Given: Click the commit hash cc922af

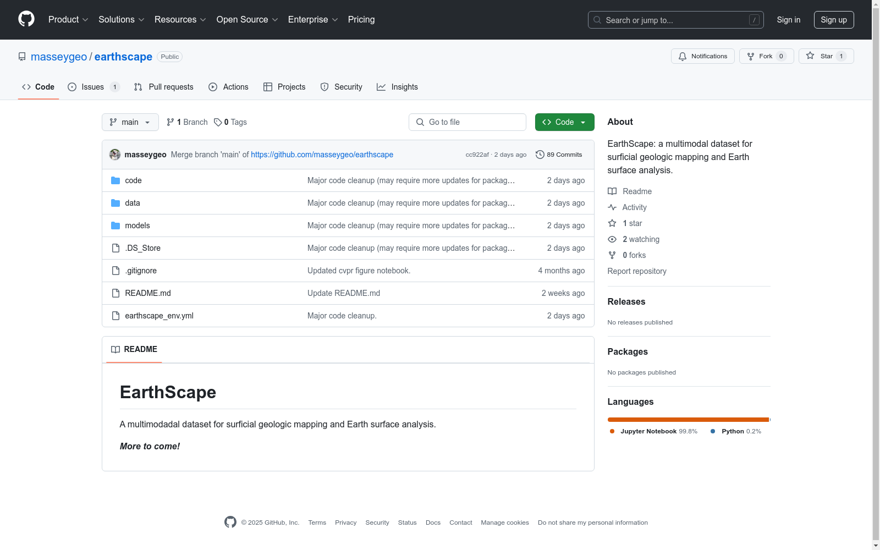Looking at the screenshot, I should [x=477, y=155].
